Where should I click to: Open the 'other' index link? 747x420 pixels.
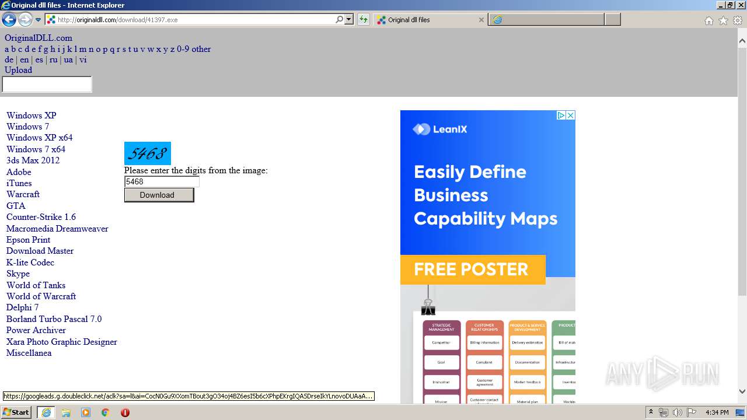201,49
